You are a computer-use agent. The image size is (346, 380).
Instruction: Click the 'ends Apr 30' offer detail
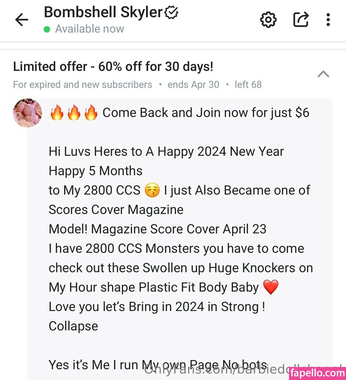[x=193, y=85]
